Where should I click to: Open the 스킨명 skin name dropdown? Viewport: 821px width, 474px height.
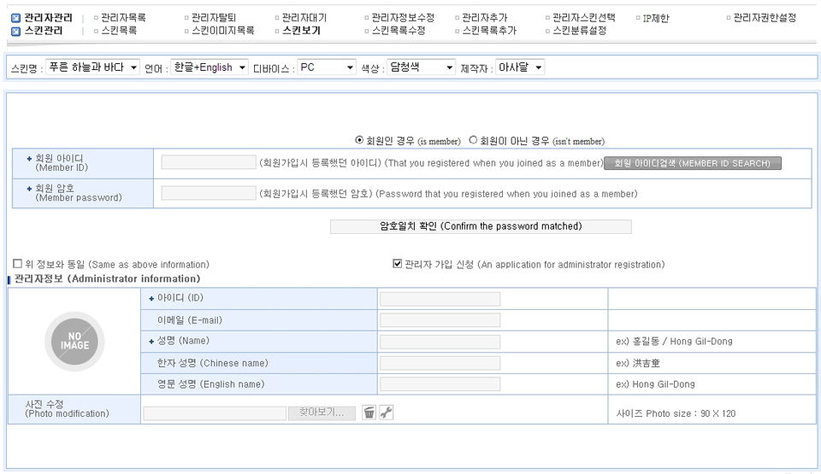93,67
